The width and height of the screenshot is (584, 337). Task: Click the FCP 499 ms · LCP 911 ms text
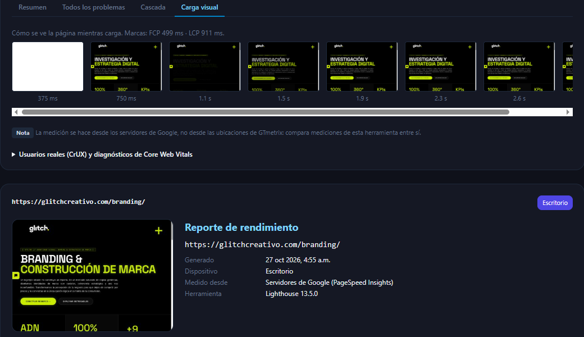(186, 33)
